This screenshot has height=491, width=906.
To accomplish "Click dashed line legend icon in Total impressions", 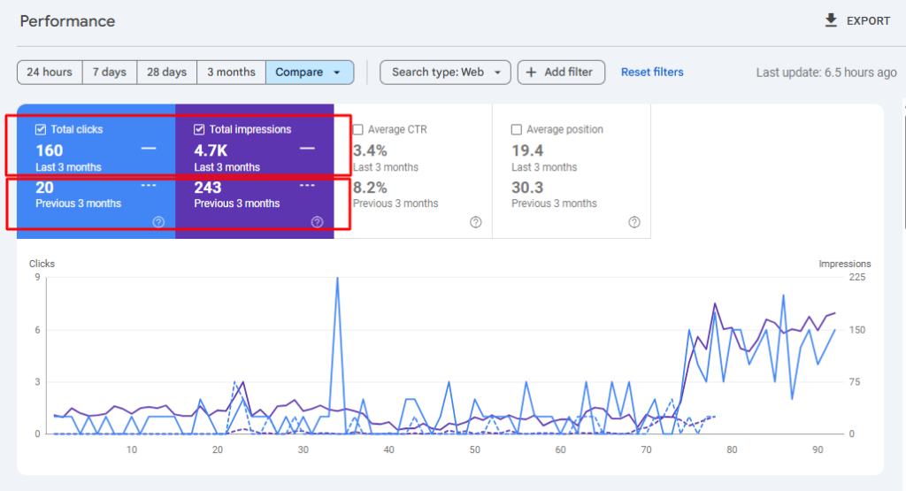I will click(307, 186).
